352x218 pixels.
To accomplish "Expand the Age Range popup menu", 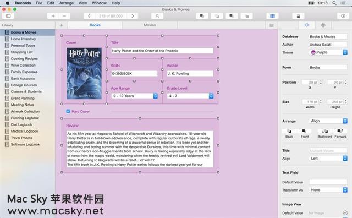I will pyautogui.click(x=134, y=96).
